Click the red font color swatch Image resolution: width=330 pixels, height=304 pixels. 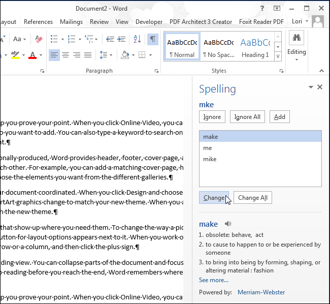click(32, 55)
